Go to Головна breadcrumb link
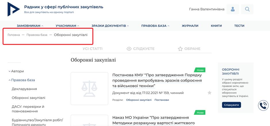The width and height of the screenshot is (270, 126). (x=14, y=35)
